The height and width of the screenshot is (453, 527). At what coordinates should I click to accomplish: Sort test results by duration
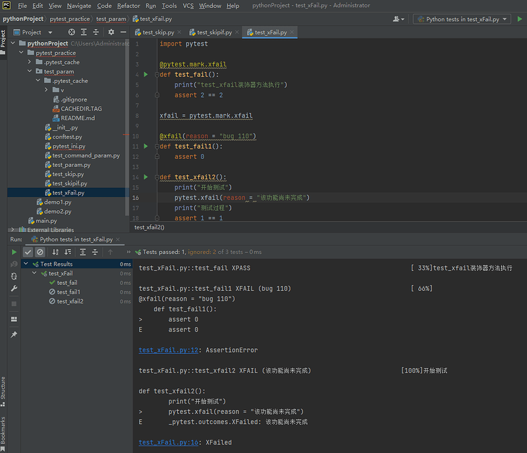[68, 252]
